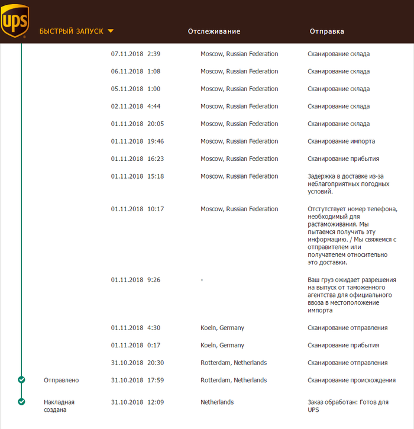Image resolution: width=414 pixels, height=429 pixels.
Task: Click the Сканирование происхождения status text
Action: [351, 380]
